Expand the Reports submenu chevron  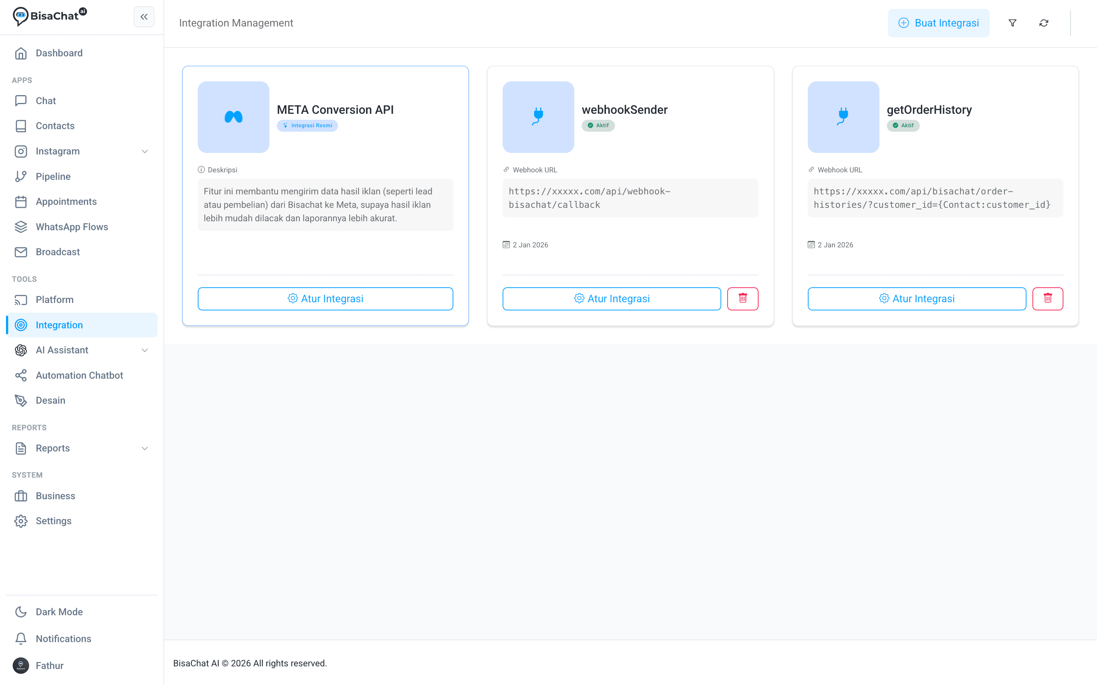pos(144,448)
